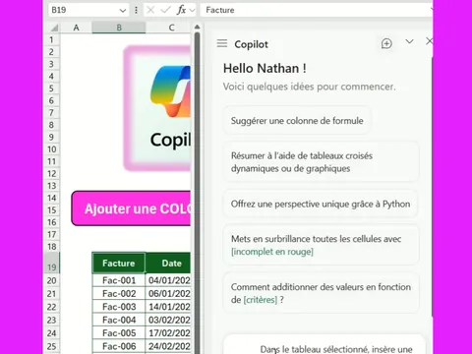Select row 1 header

point(52,39)
